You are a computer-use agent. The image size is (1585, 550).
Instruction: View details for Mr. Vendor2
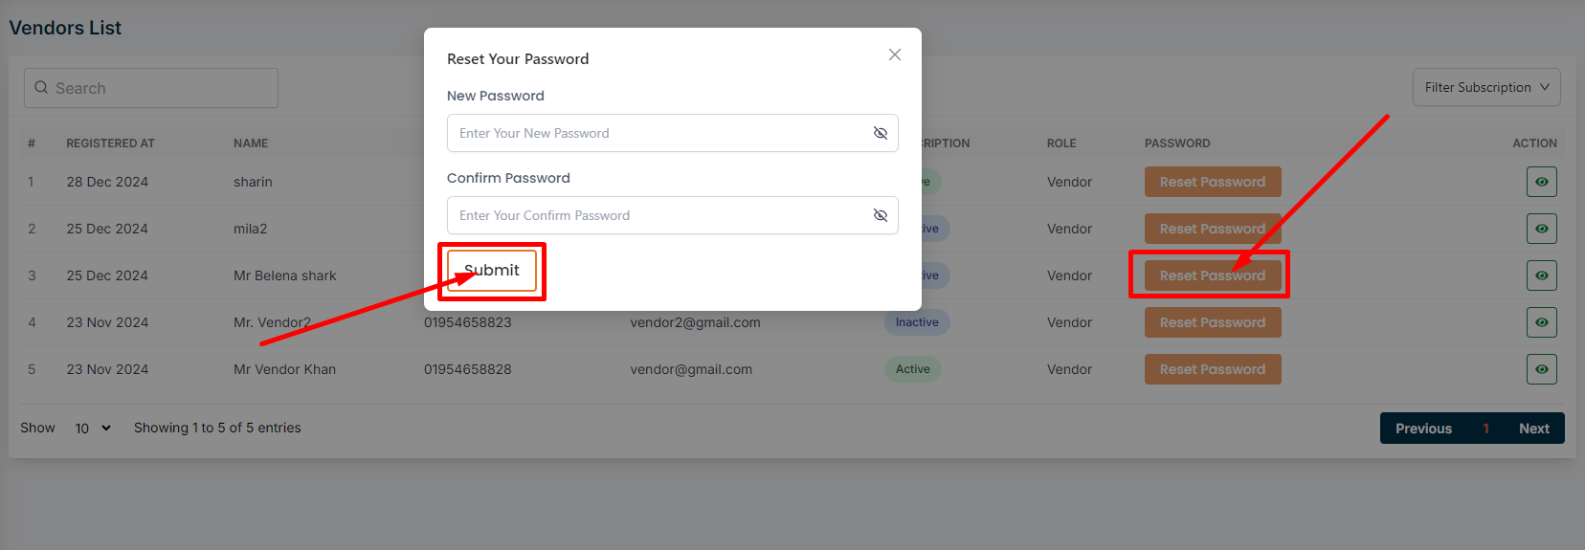pos(1541,322)
